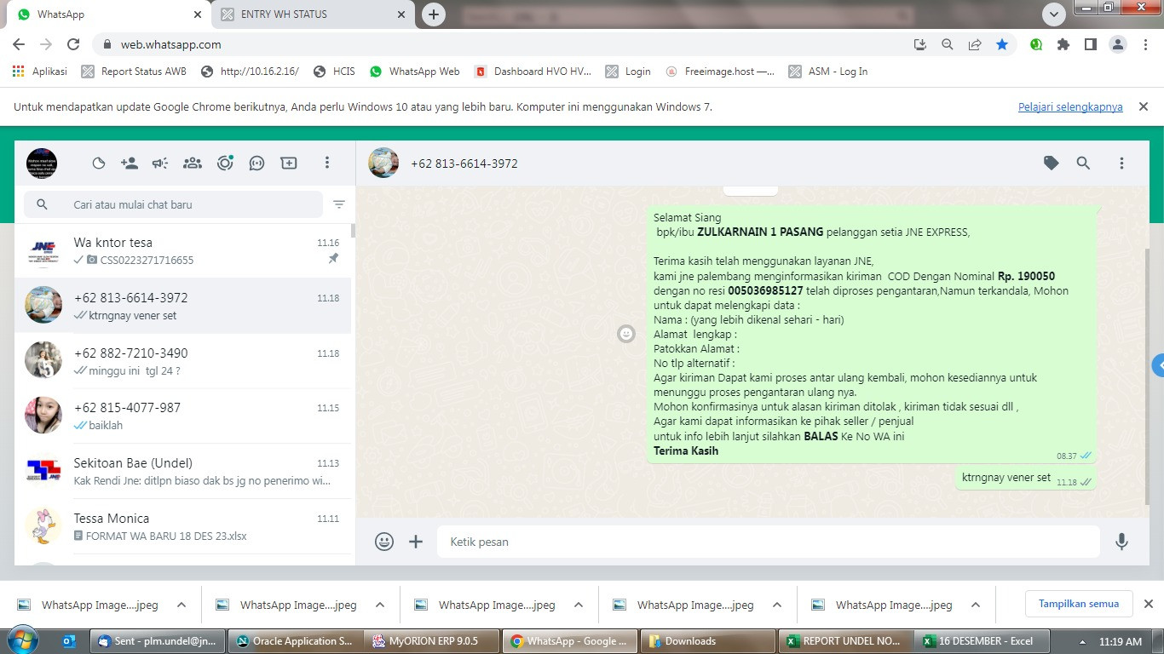Open the chat list three-dot menu

point(327,163)
